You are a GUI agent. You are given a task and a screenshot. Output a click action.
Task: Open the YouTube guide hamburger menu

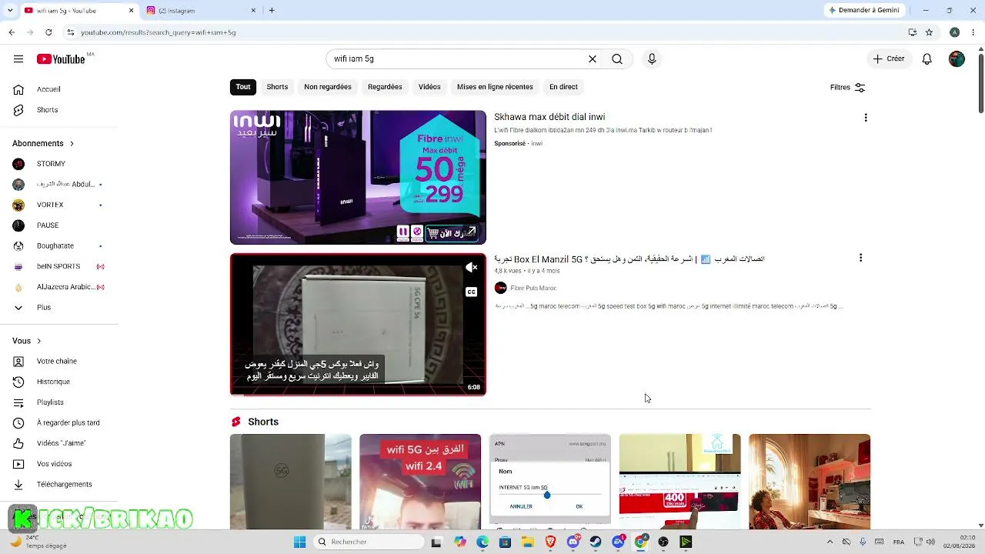18,59
